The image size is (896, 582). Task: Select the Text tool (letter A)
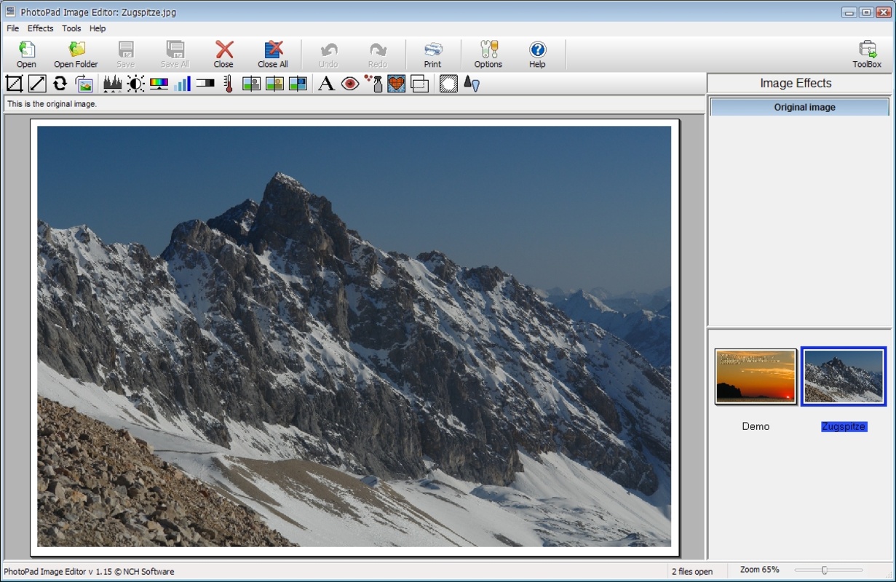(327, 84)
